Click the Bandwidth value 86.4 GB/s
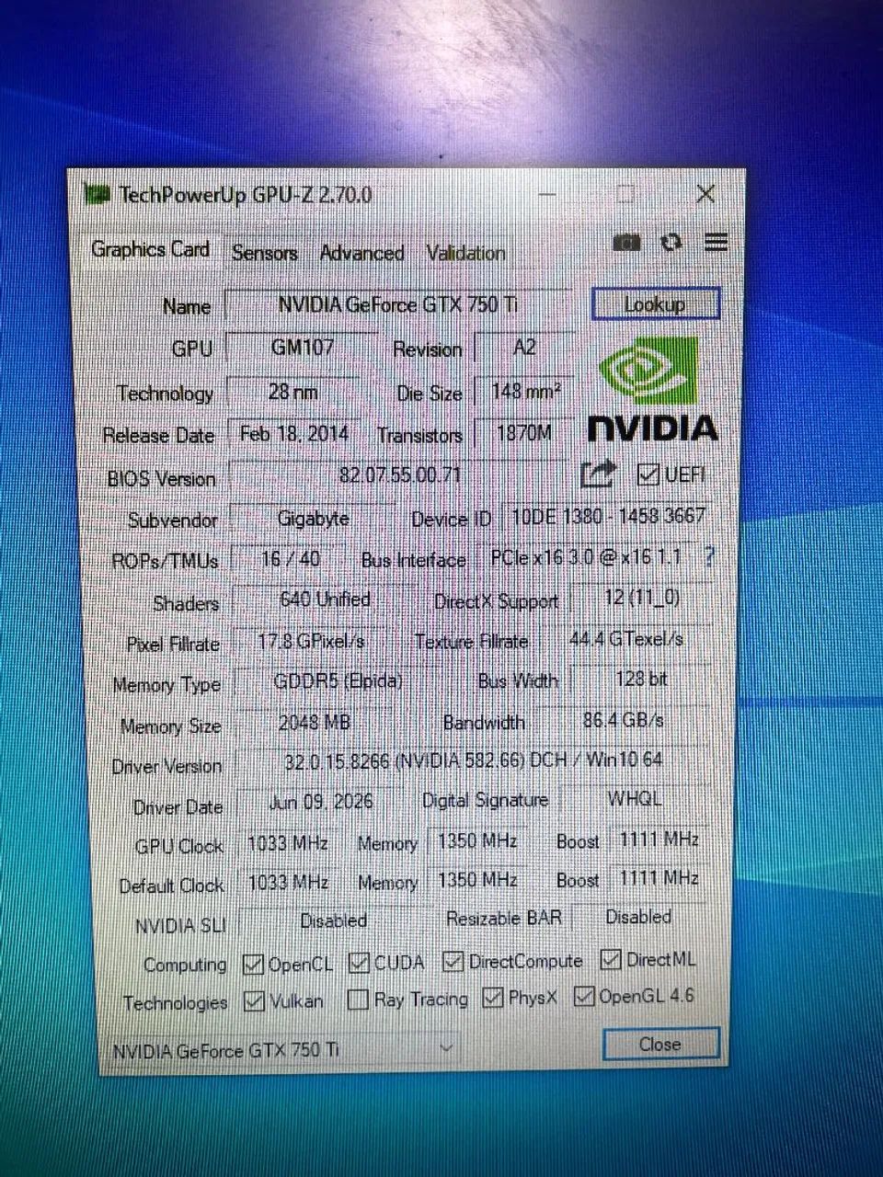 [623, 719]
